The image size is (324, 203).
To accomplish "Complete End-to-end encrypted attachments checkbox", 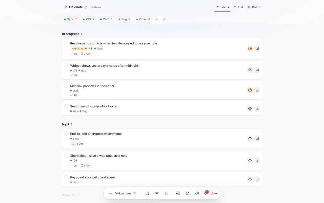I will tap(66, 134).
